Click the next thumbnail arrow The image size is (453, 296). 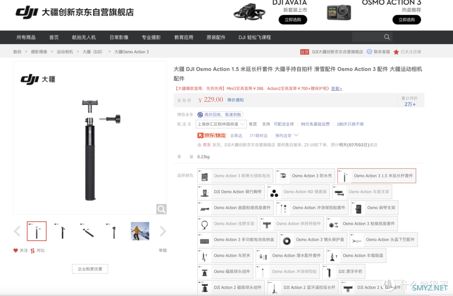tap(163, 231)
